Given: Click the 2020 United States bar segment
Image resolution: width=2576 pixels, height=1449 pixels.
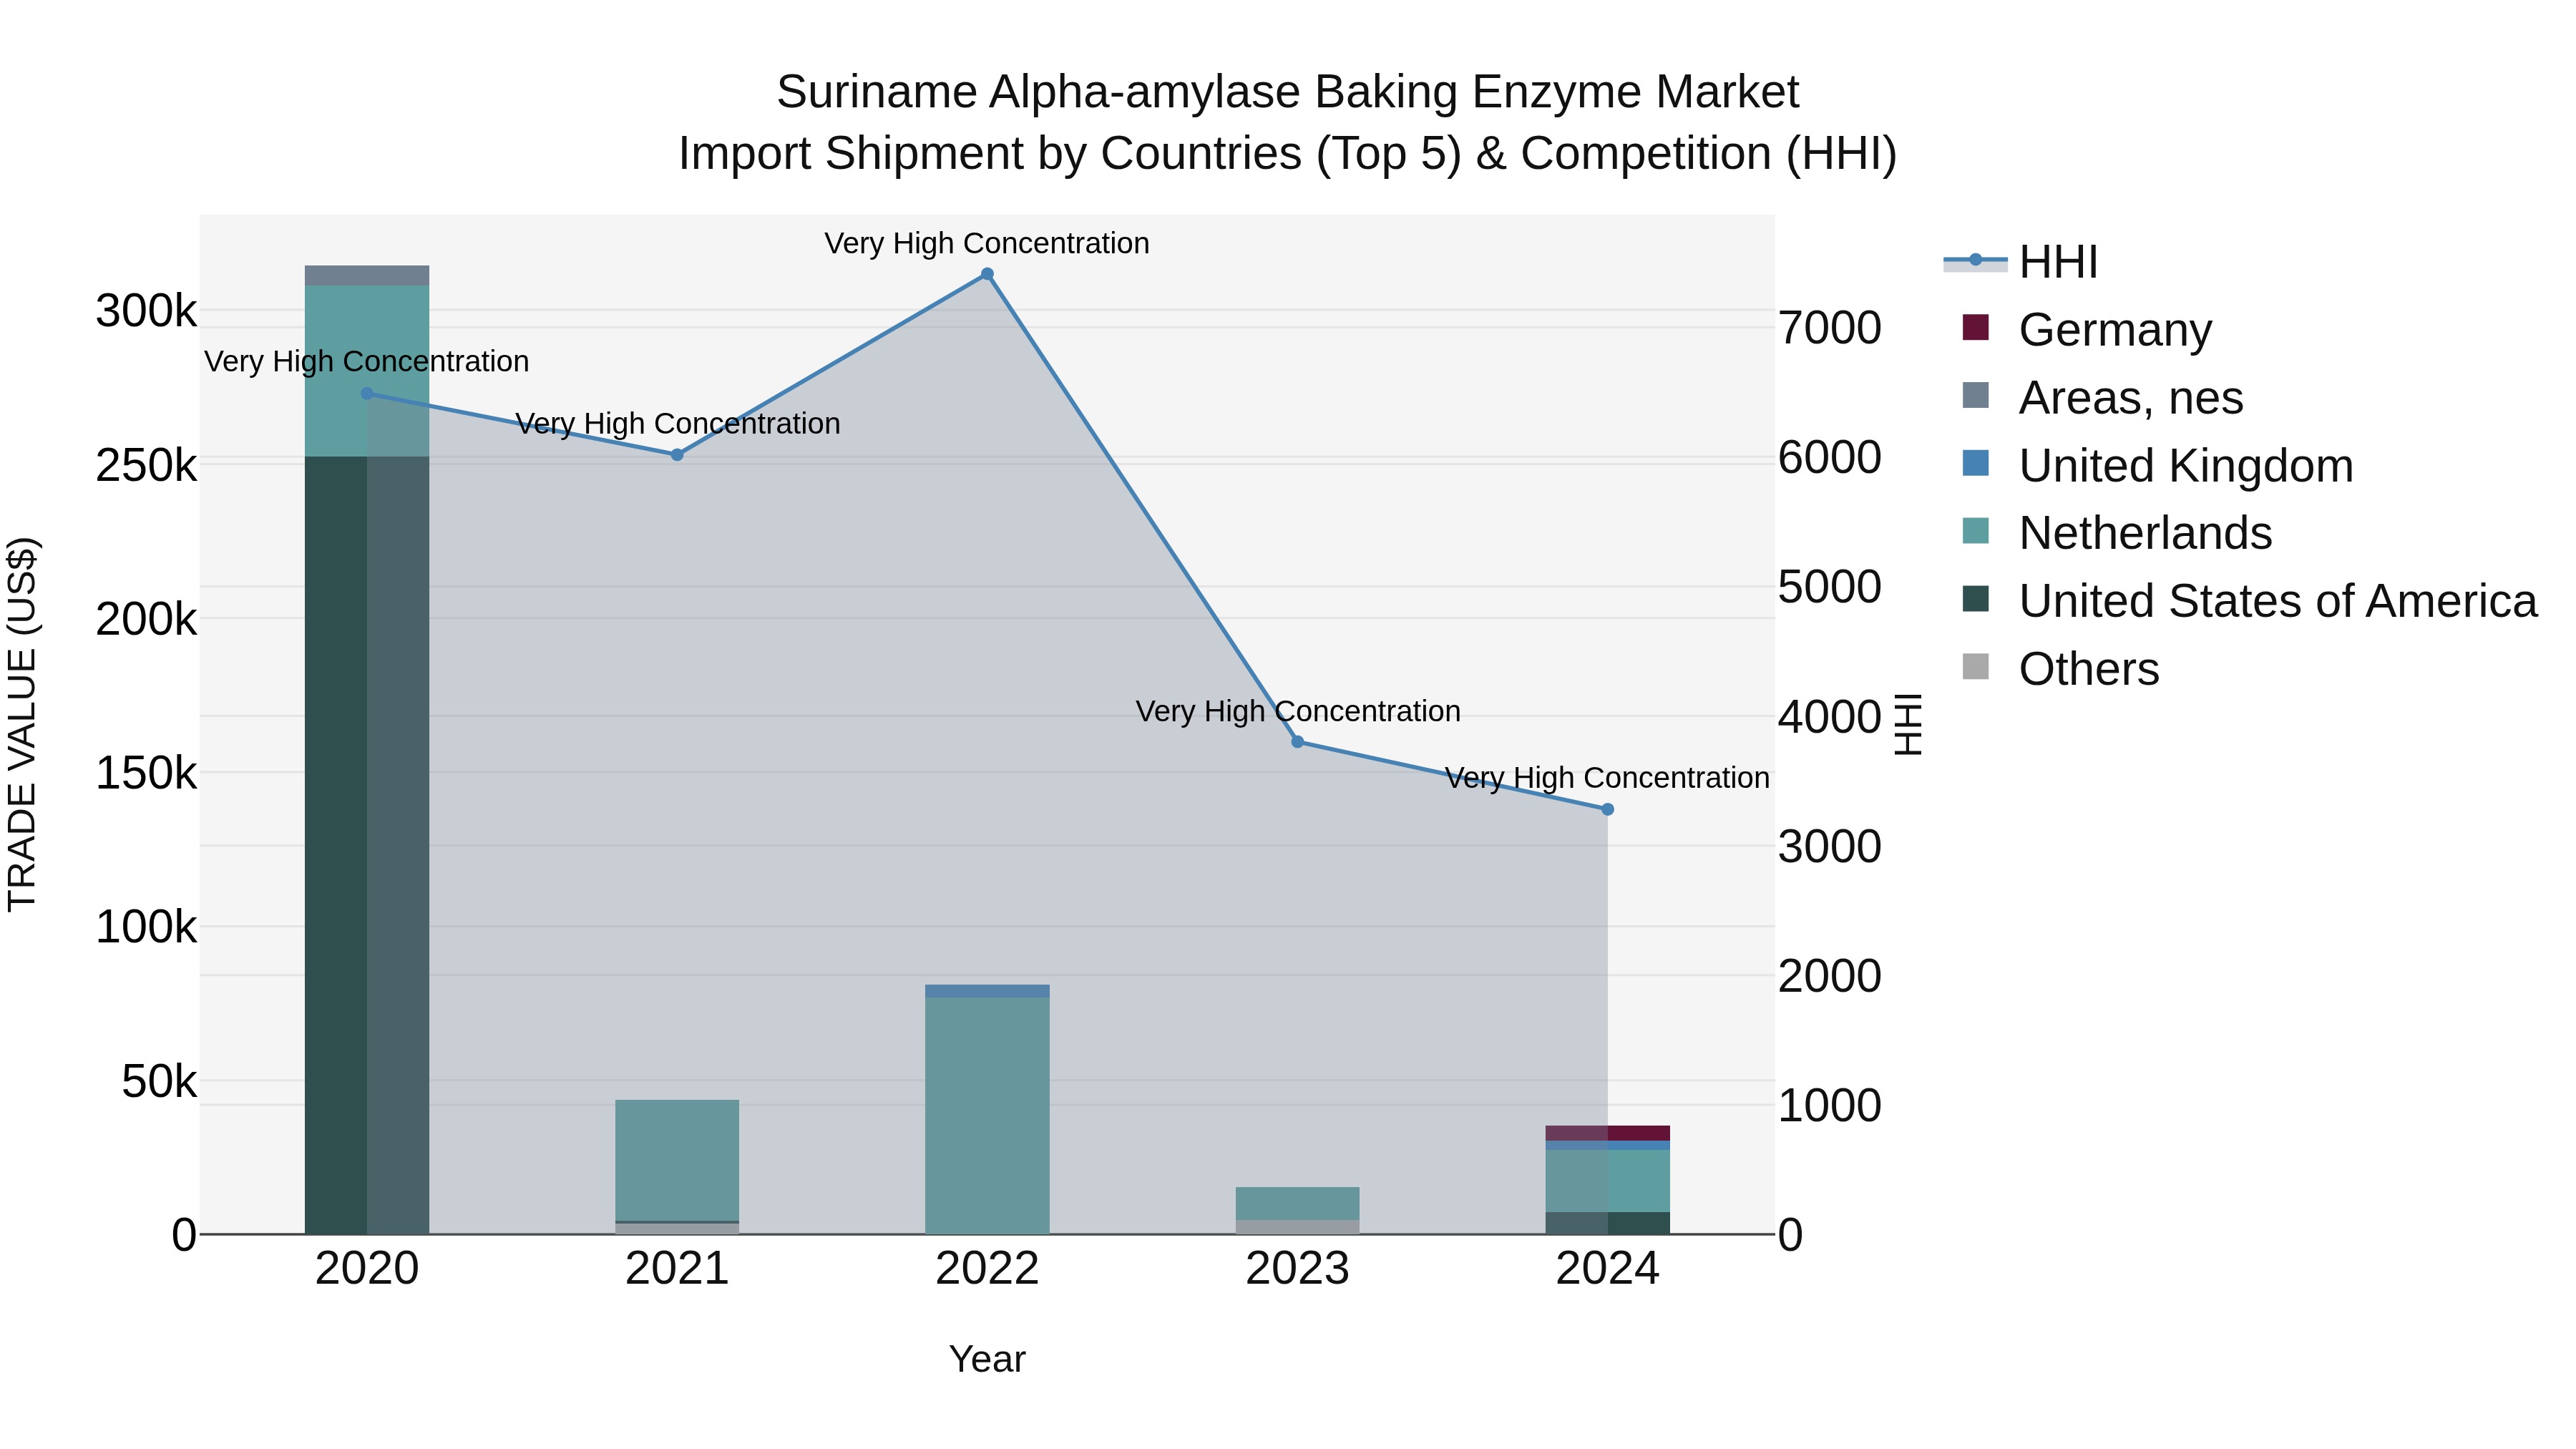Looking at the screenshot, I should 367,845.
